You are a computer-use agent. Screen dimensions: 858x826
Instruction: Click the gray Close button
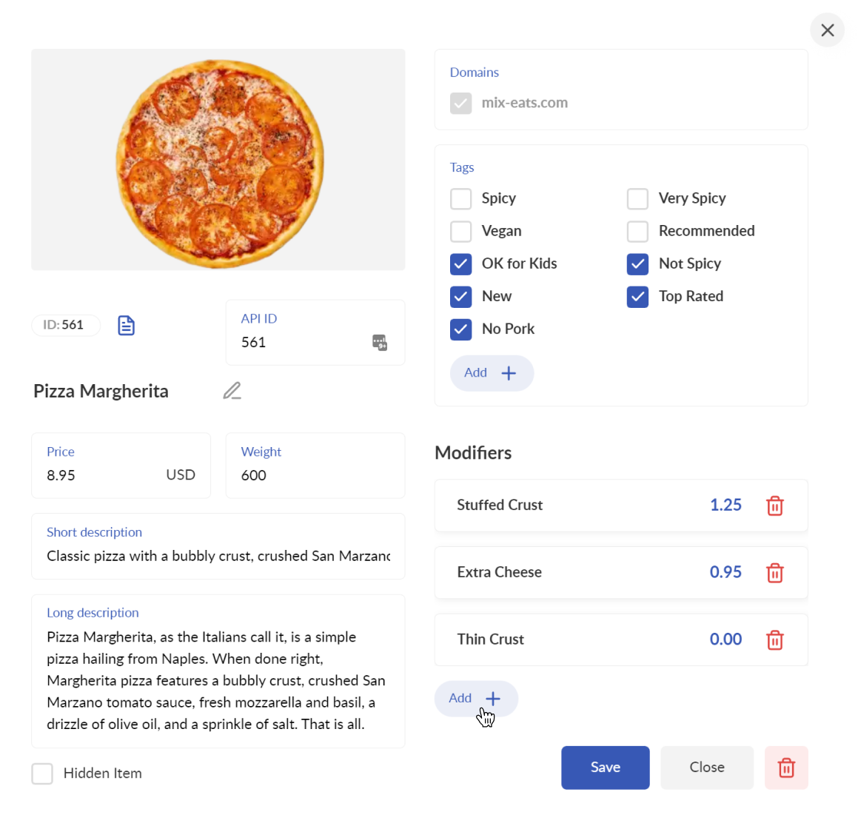(x=707, y=768)
